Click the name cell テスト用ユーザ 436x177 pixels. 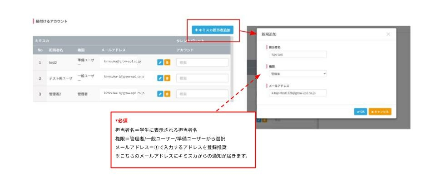(x=60, y=78)
